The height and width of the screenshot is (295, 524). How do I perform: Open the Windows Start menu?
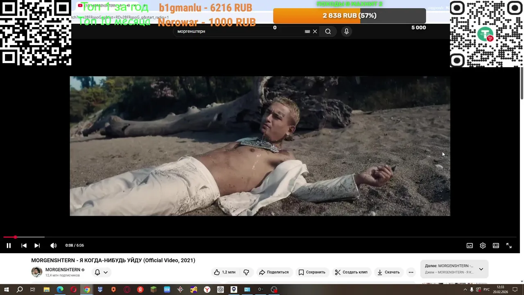point(6,290)
